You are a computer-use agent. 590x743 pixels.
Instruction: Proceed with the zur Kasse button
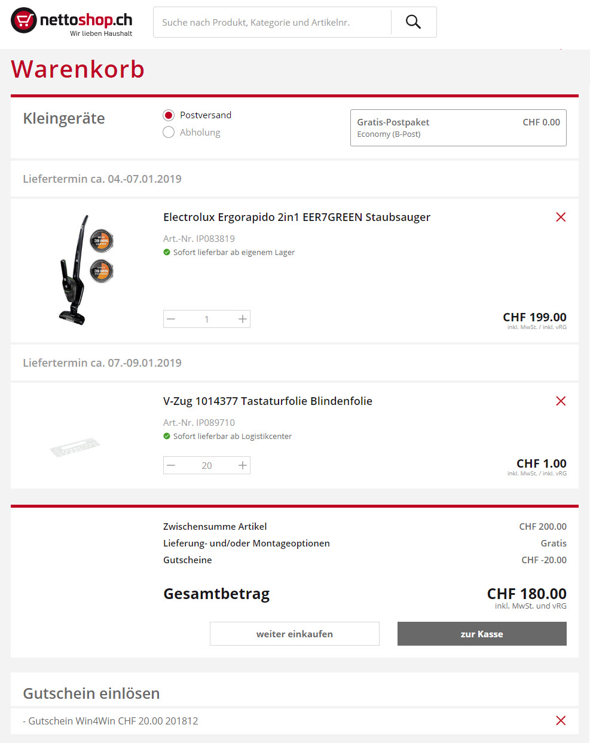pyautogui.click(x=482, y=634)
